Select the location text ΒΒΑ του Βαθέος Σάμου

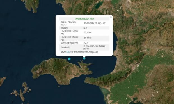pyautogui.click(x=94, y=47)
